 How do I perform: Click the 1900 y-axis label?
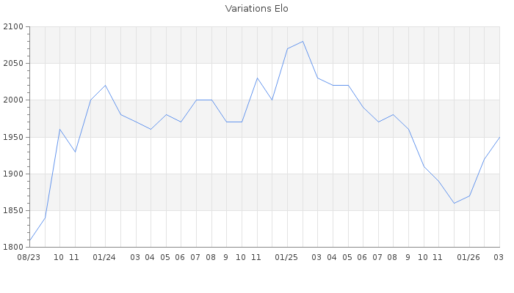(x=14, y=174)
